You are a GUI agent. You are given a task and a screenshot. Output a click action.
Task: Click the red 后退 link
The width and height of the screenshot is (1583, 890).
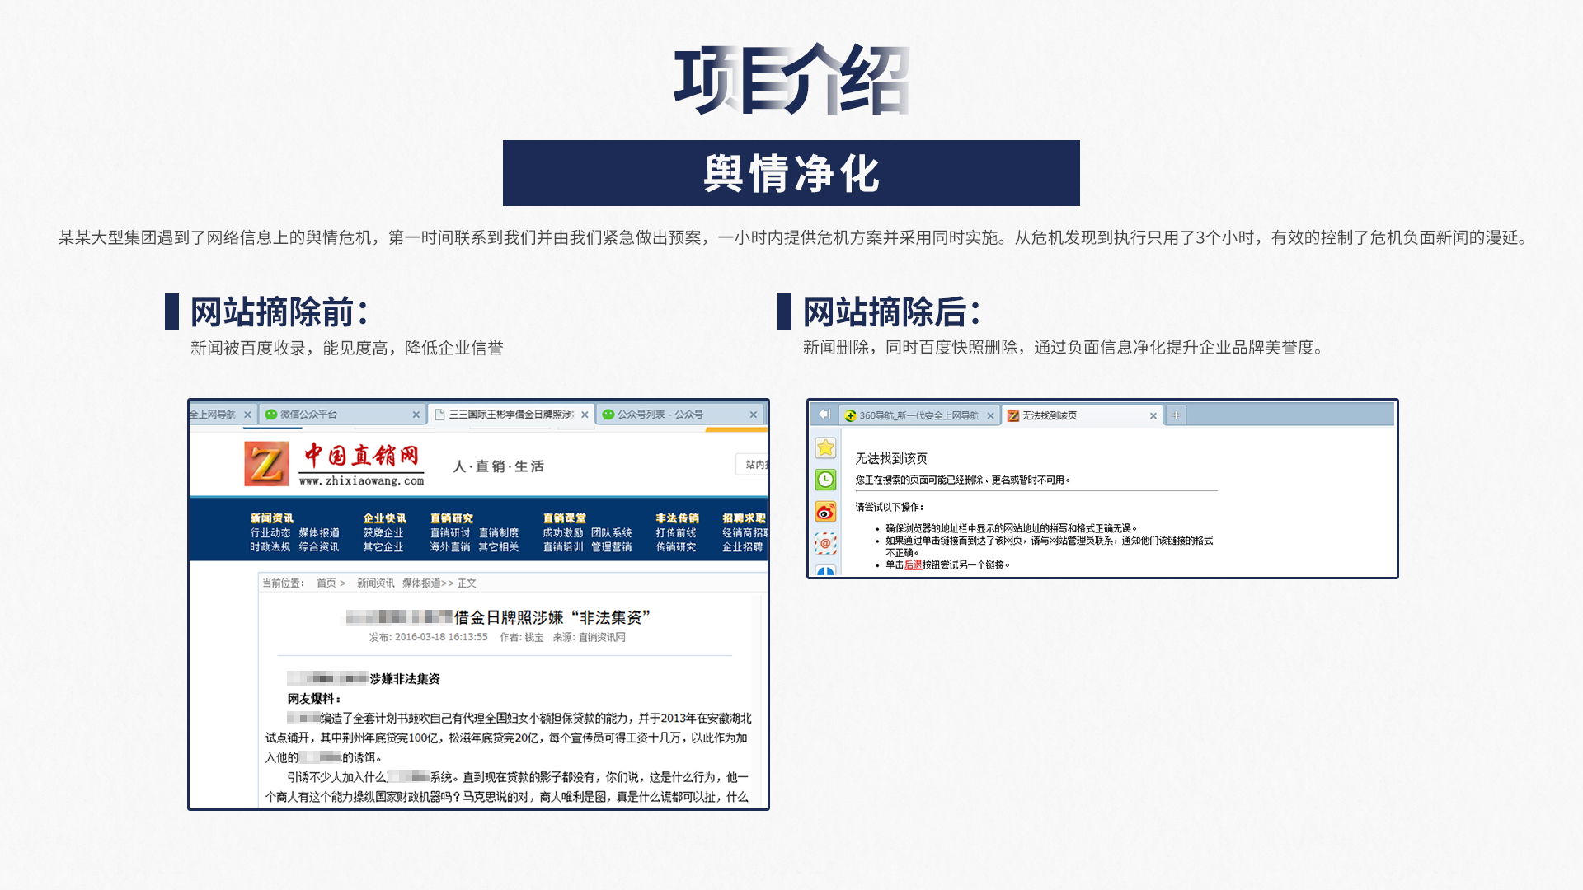coord(913,565)
